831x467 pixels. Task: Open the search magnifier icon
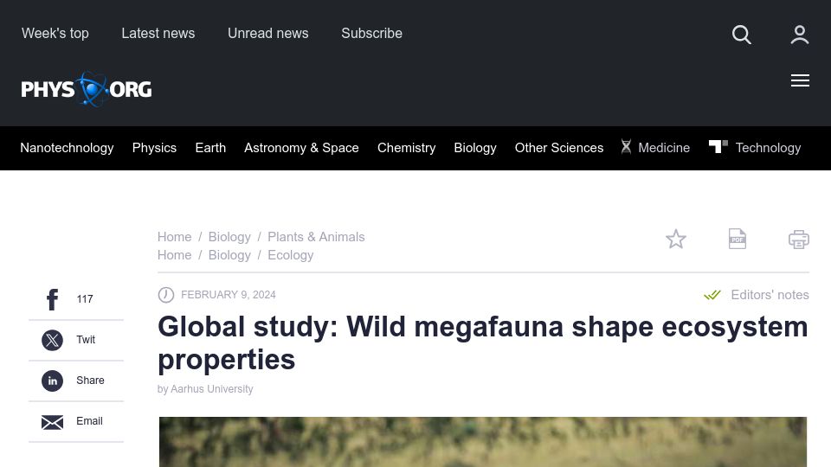742,35
